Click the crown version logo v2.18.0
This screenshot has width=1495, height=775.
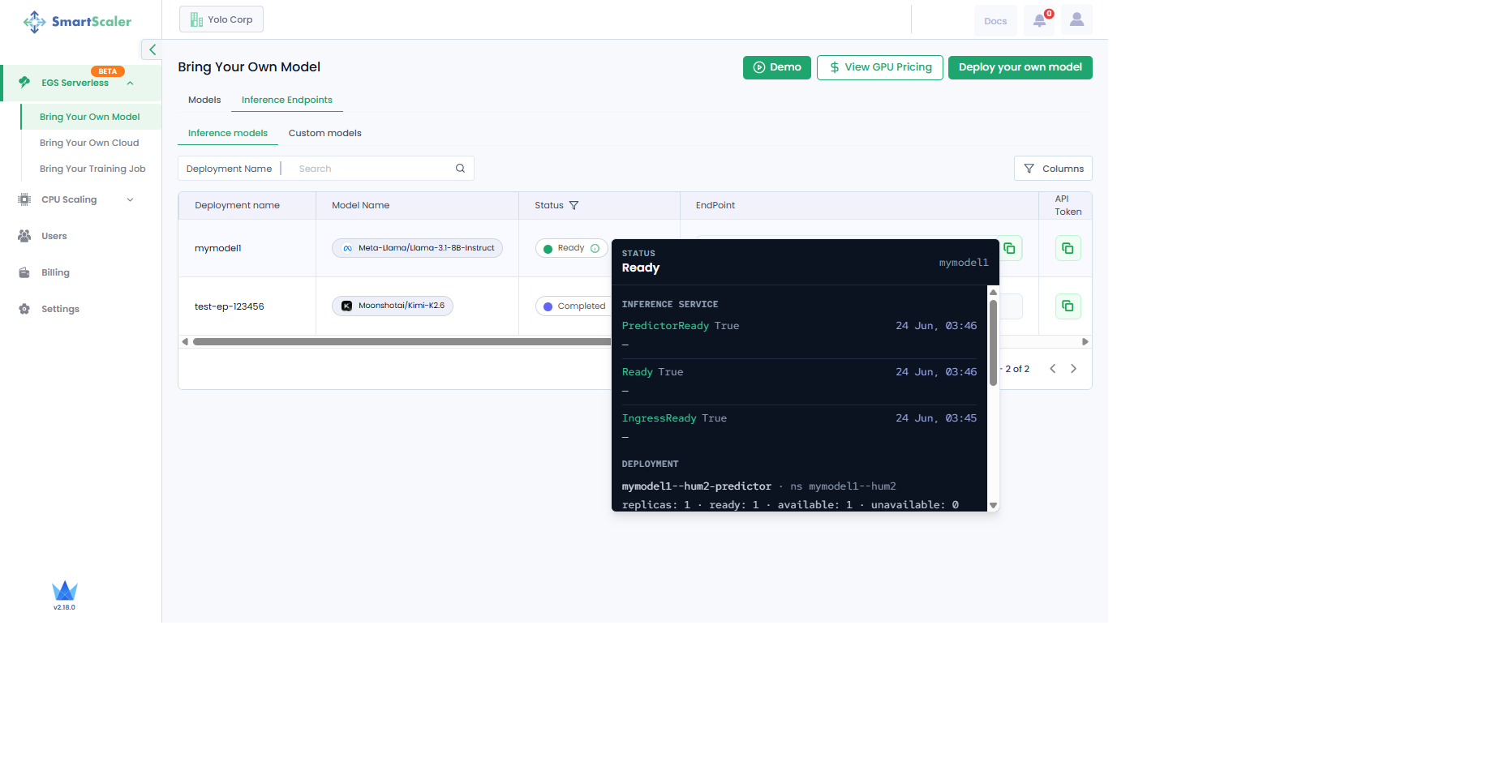(64, 595)
